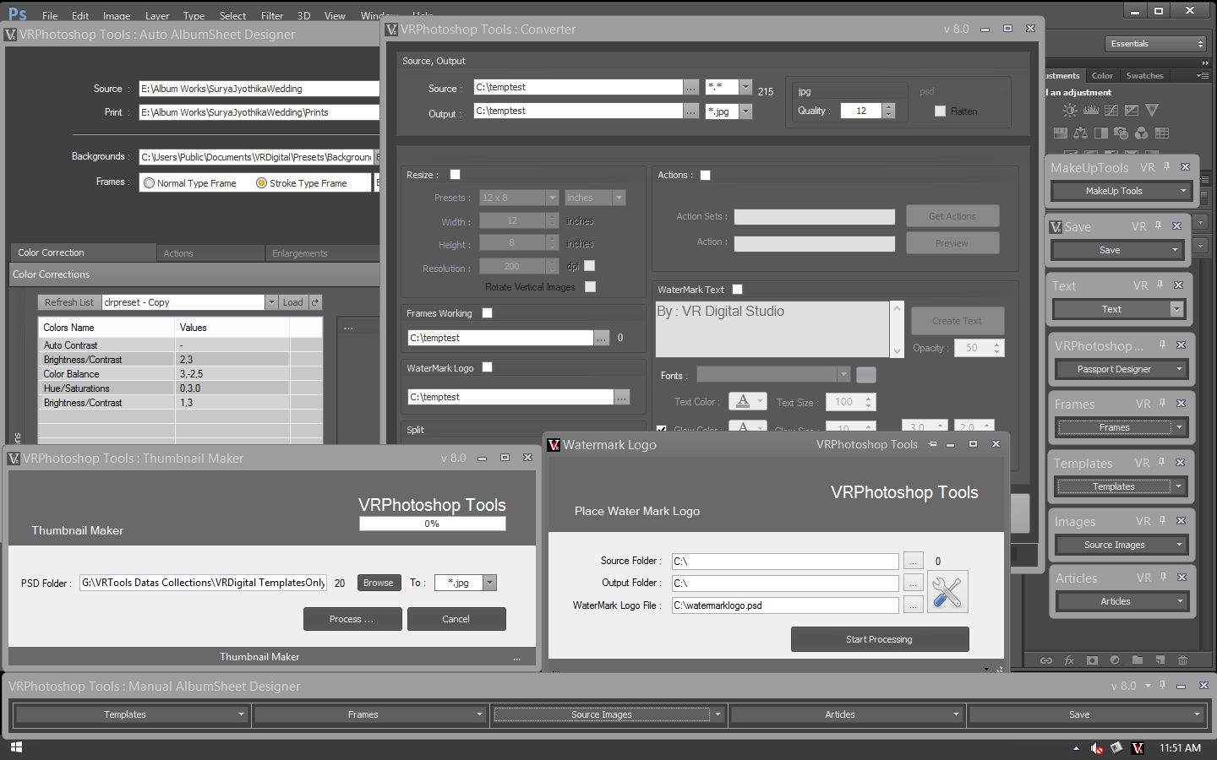Click Process in Thumbnail Maker
Screen dimensions: 1217x760
(x=352, y=619)
